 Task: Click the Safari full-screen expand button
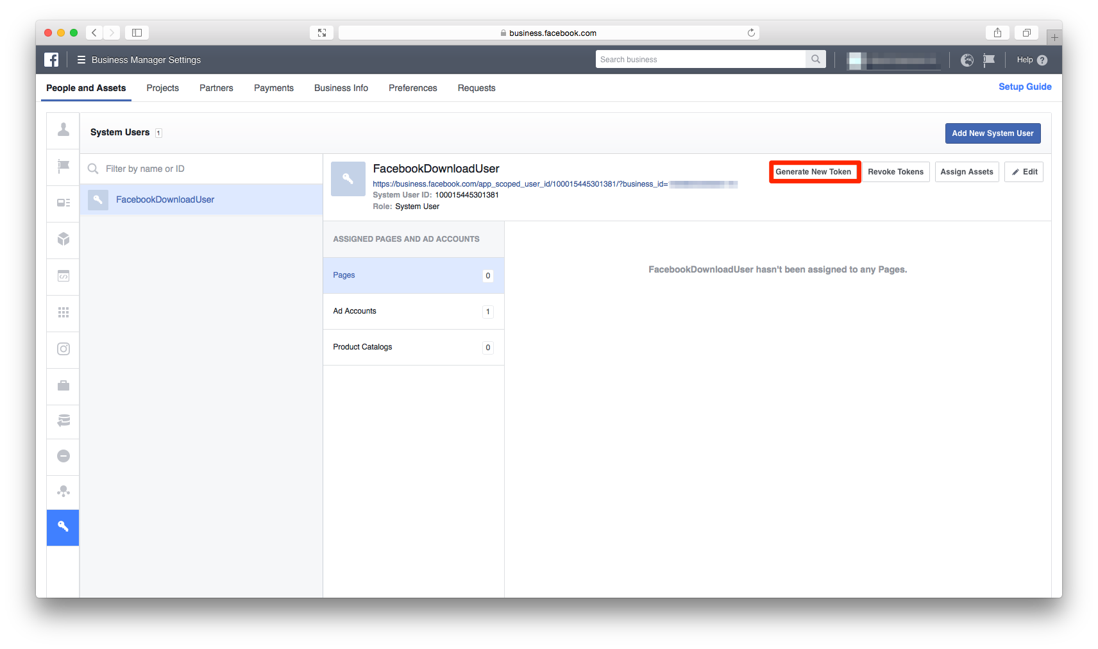(x=322, y=33)
